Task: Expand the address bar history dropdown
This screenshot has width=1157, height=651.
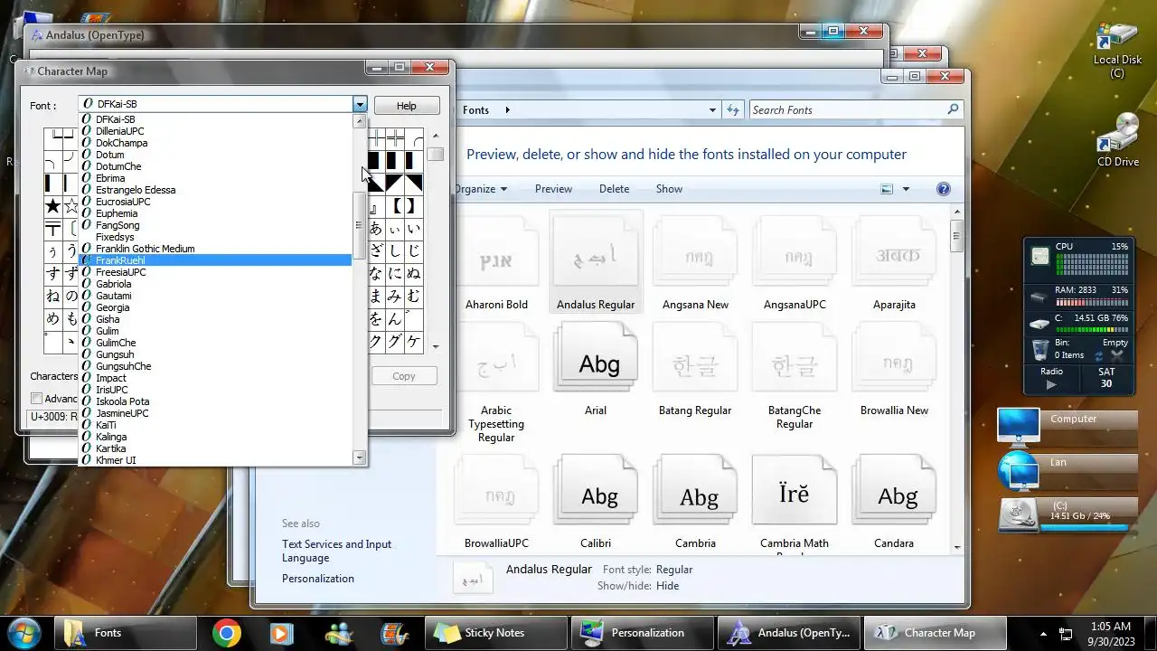Action: (x=713, y=109)
